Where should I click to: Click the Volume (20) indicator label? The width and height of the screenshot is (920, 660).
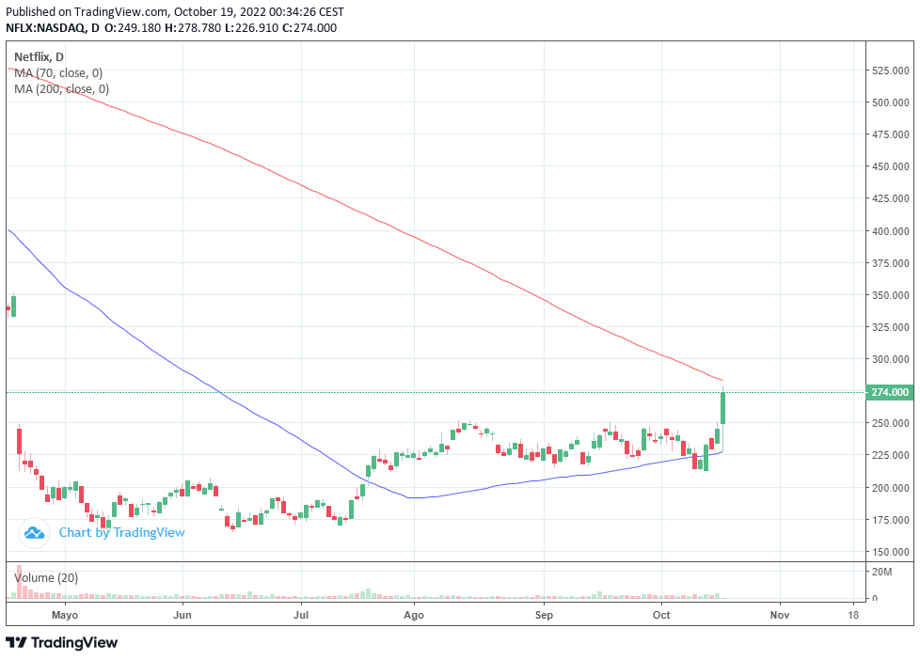pyautogui.click(x=46, y=577)
